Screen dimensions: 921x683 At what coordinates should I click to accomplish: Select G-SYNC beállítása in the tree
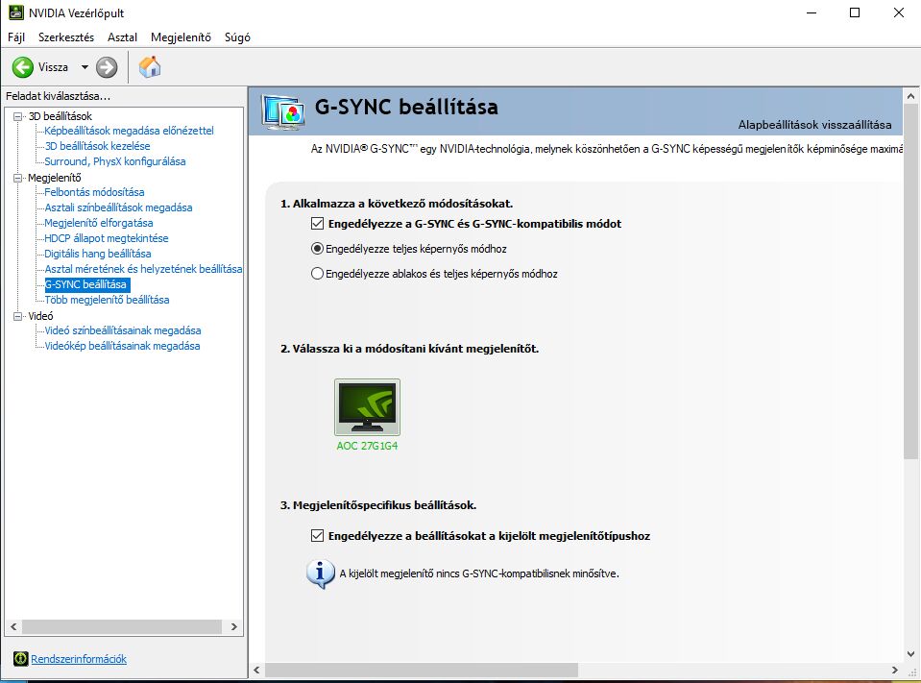[x=87, y=284]
